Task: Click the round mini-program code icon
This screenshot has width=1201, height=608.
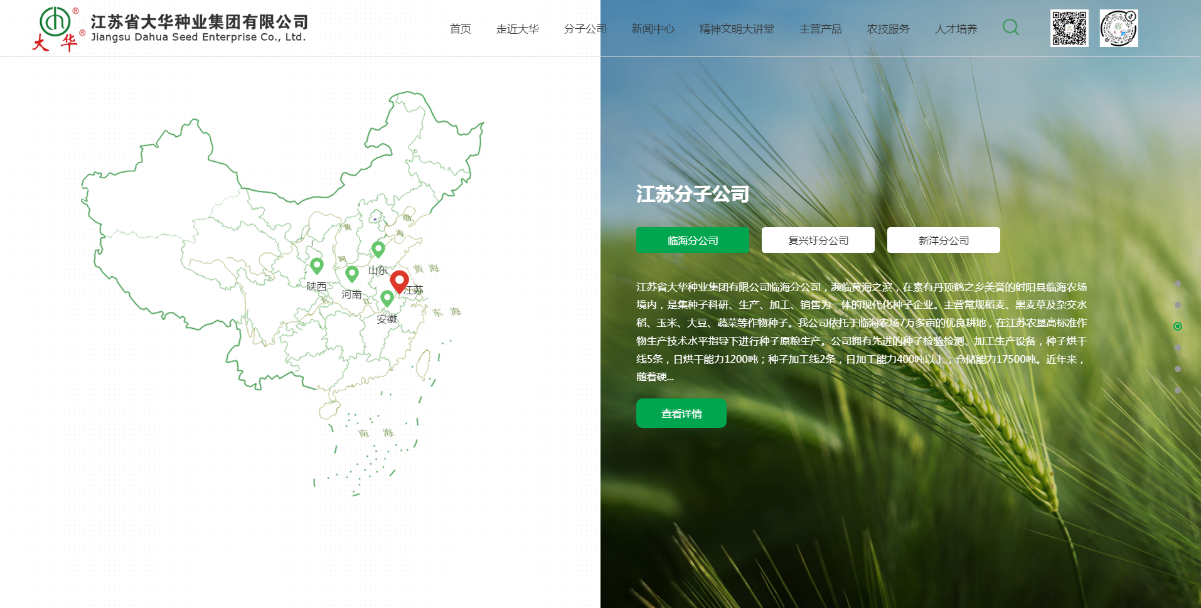Action: (1118, 28)
